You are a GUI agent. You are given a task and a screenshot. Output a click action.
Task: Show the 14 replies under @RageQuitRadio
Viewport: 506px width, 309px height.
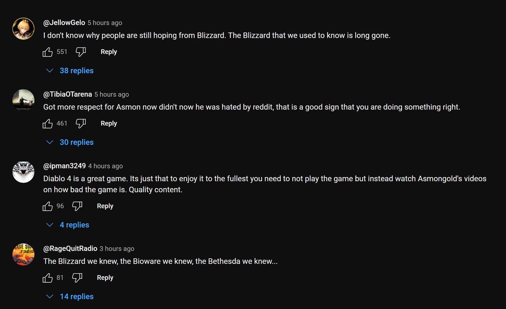(76, 297)
